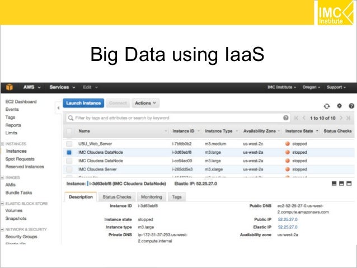Collapse the left navigation pane arrow
This screenshot has height=268, width=357.
pyautogui.click(x=58, y=108)
